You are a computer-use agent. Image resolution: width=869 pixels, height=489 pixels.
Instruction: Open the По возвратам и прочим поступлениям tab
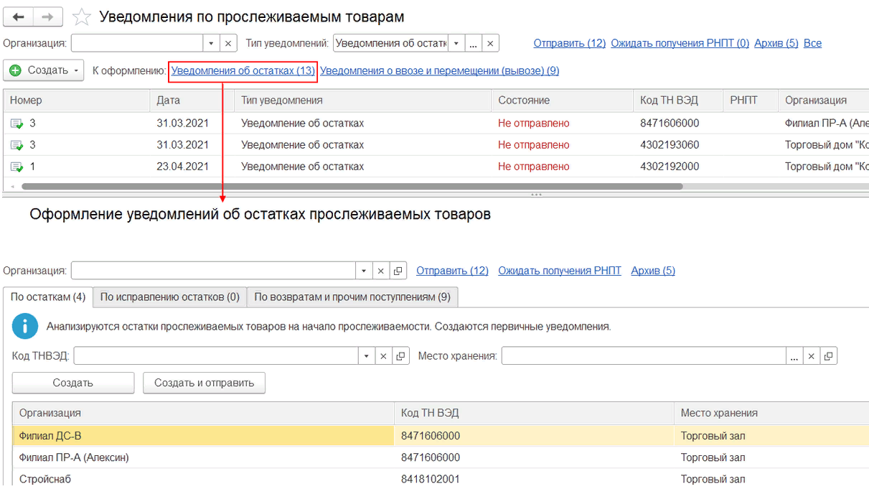click(x=352, y=297)
